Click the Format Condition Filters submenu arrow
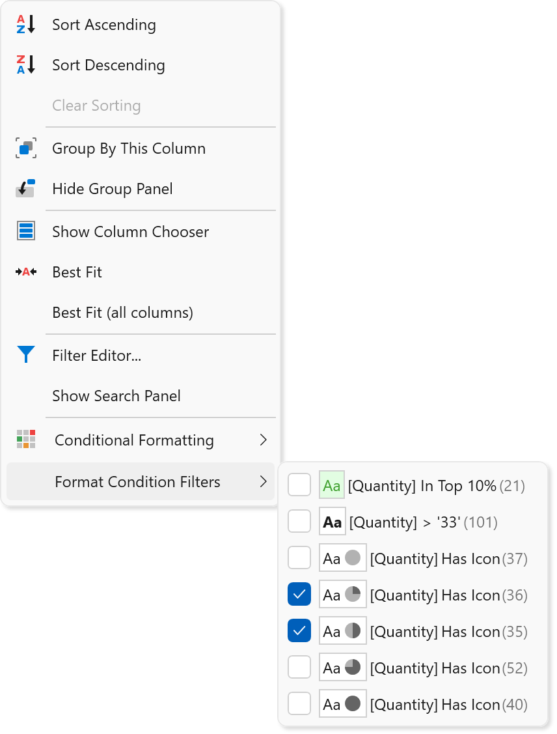557x734 pixels. (263, 482)
